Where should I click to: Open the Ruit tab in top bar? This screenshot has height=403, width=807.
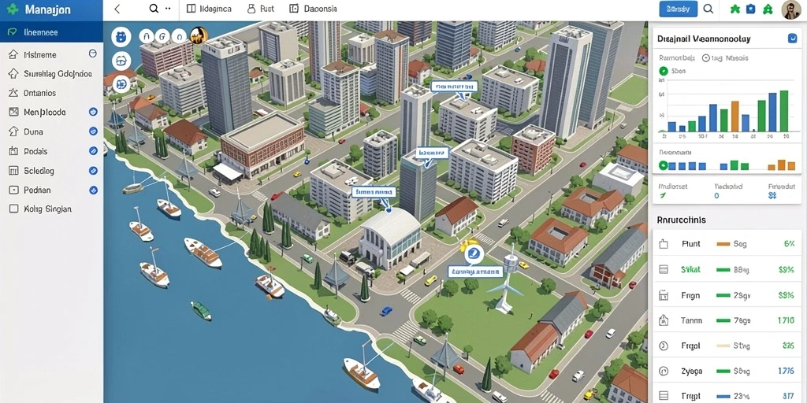click(x=261, y=9)
